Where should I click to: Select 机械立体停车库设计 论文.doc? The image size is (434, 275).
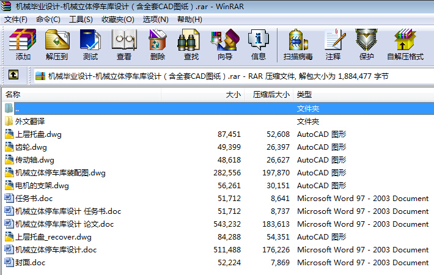[x=65, y=224]
